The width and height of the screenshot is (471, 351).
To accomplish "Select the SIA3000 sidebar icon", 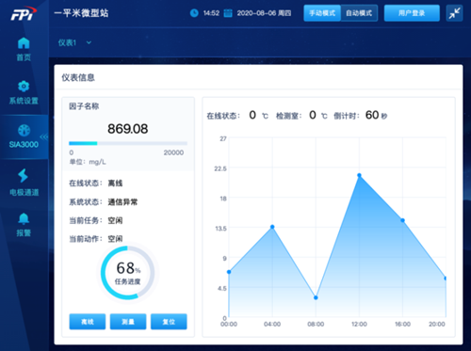I will [24, 130].
